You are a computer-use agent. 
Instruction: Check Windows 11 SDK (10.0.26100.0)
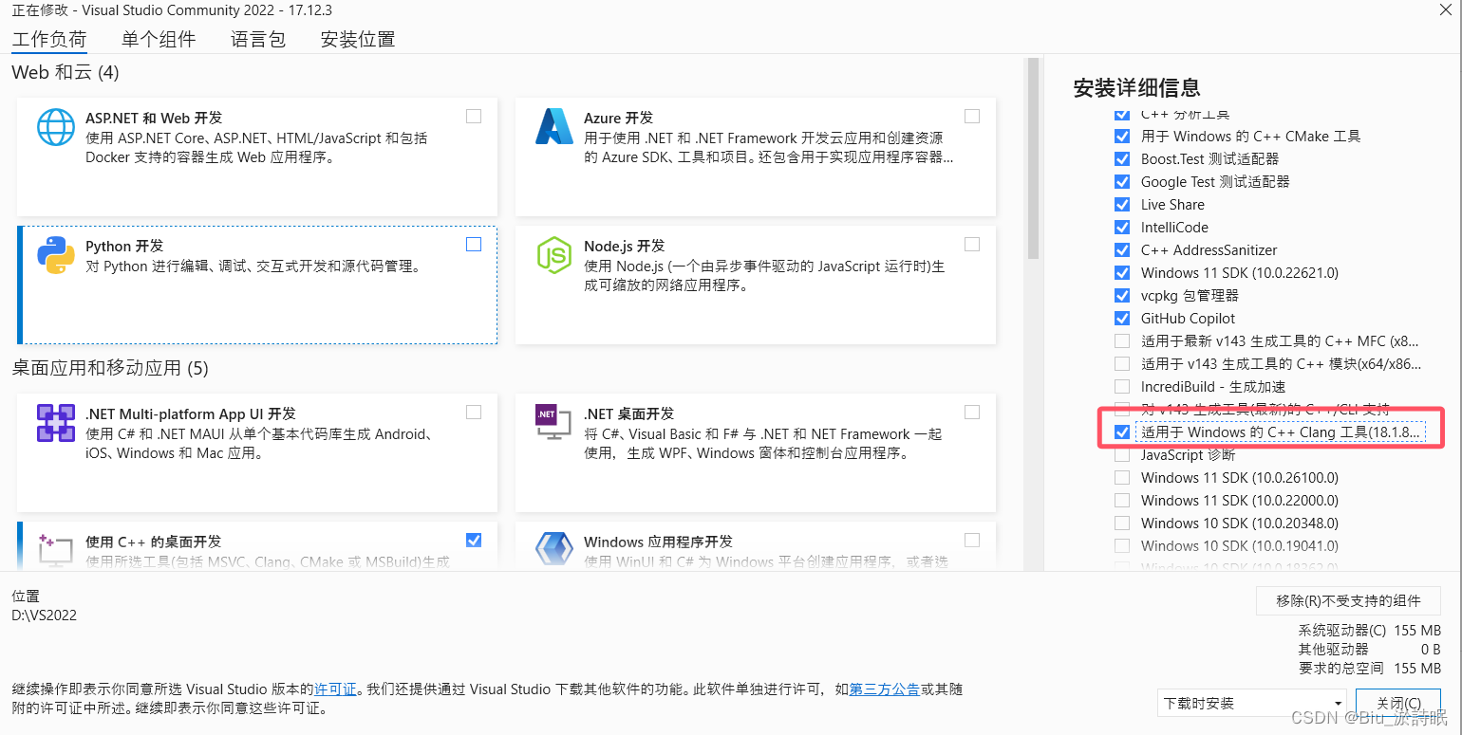coord(1122,478)
